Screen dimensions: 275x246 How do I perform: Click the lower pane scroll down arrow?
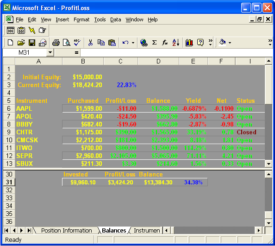[269, 223]
